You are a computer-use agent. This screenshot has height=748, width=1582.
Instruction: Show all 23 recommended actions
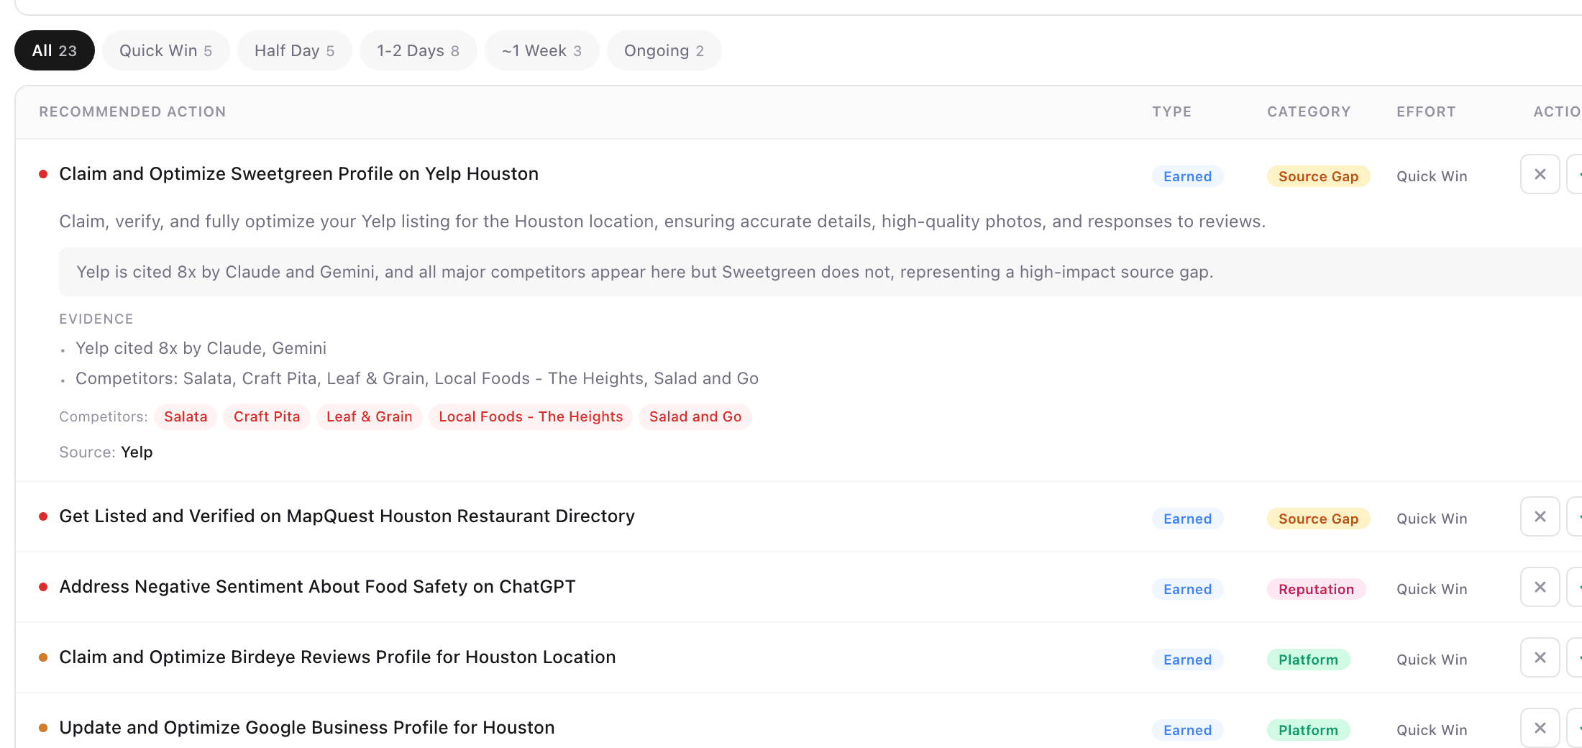pos(55,50)
